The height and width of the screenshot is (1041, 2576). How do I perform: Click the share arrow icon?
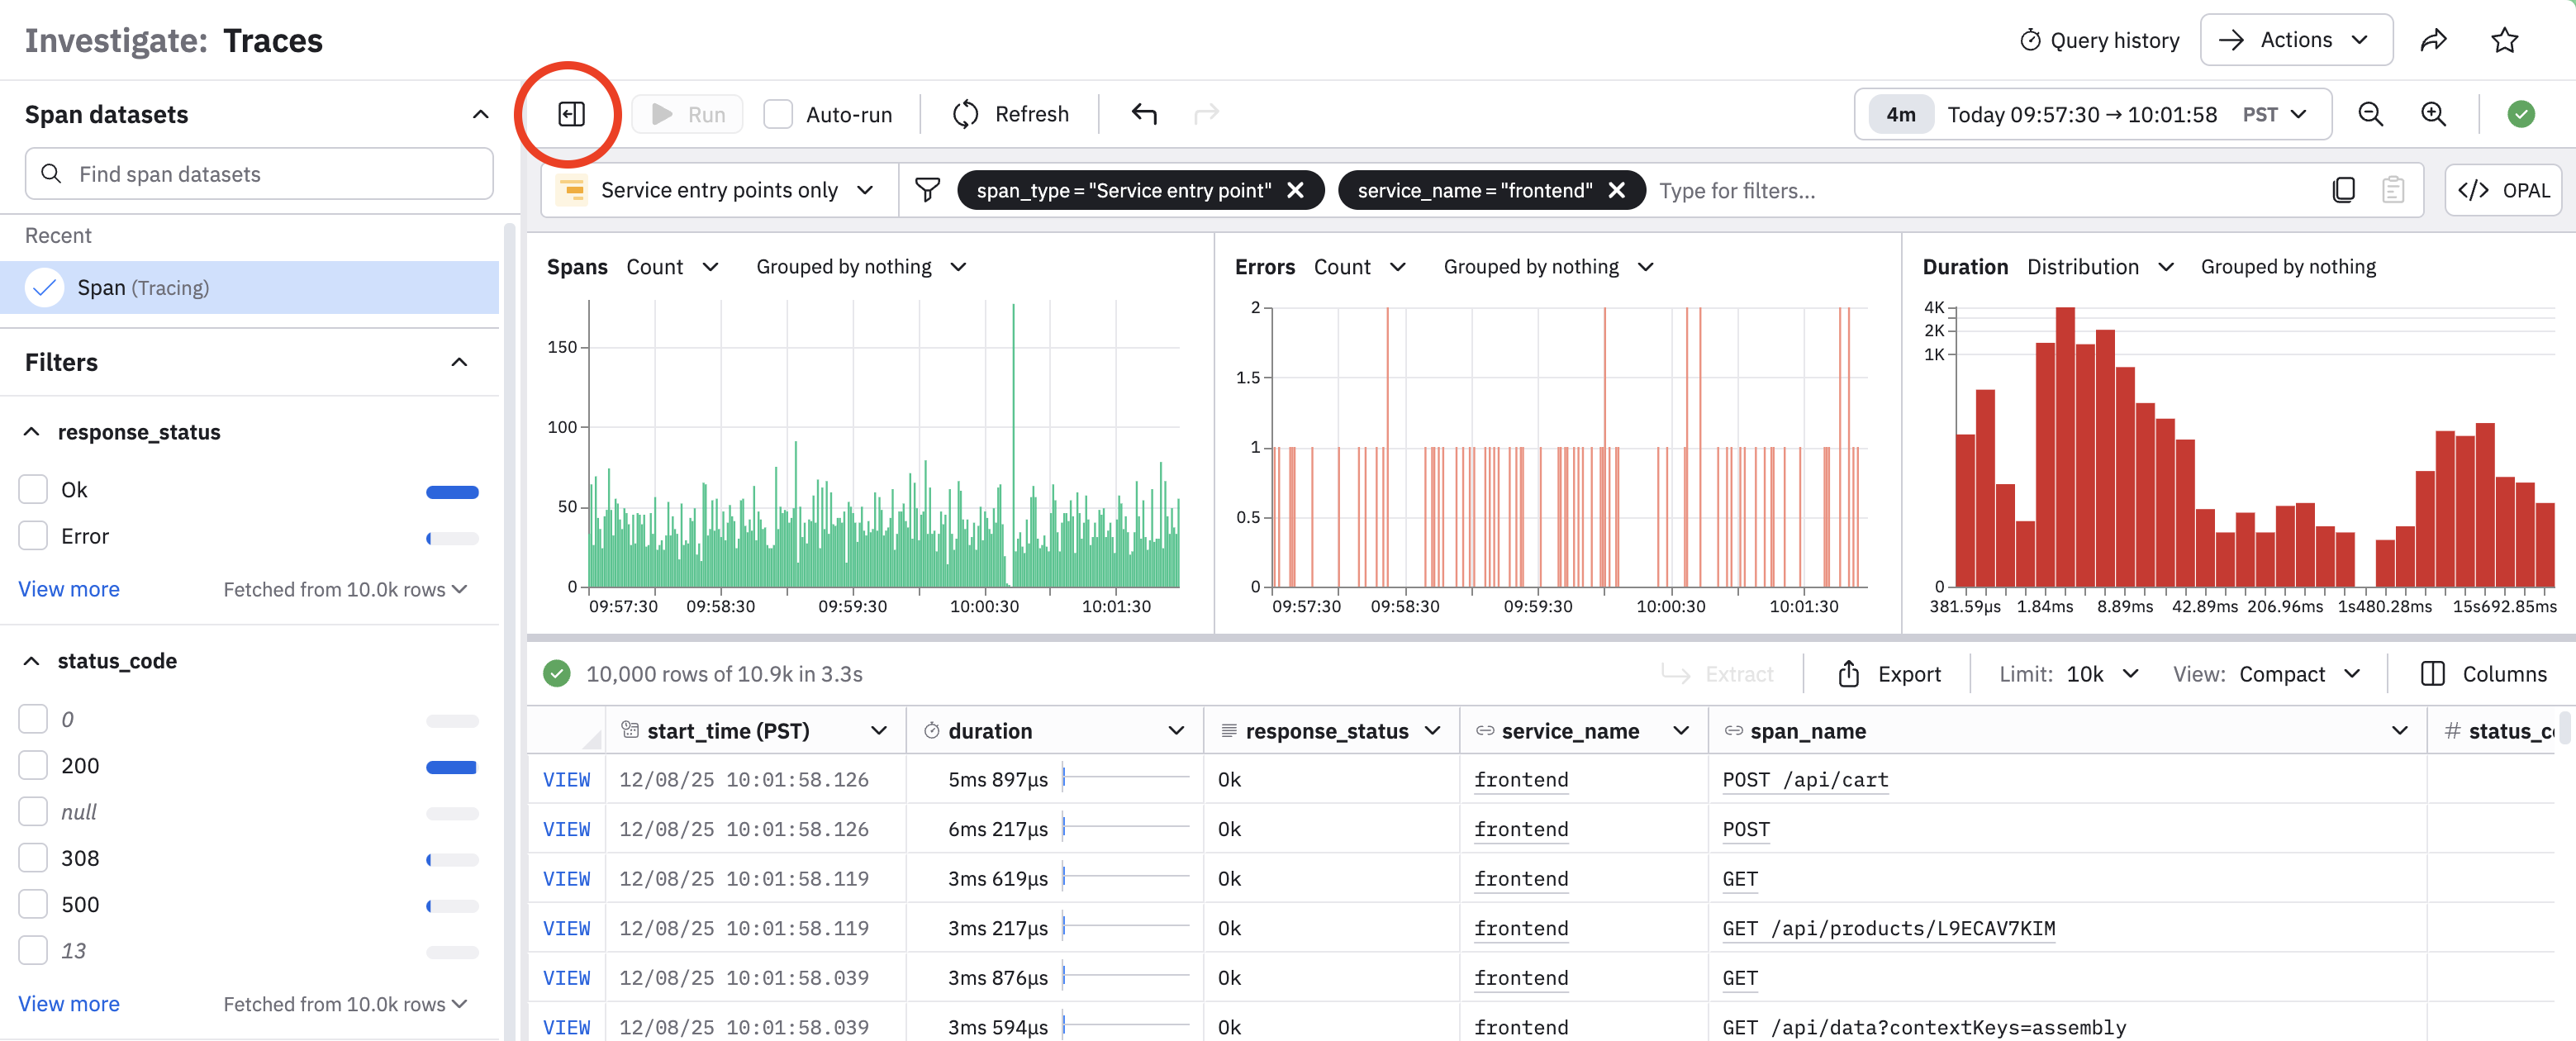pyautogui.click(x=2433, y=40)
